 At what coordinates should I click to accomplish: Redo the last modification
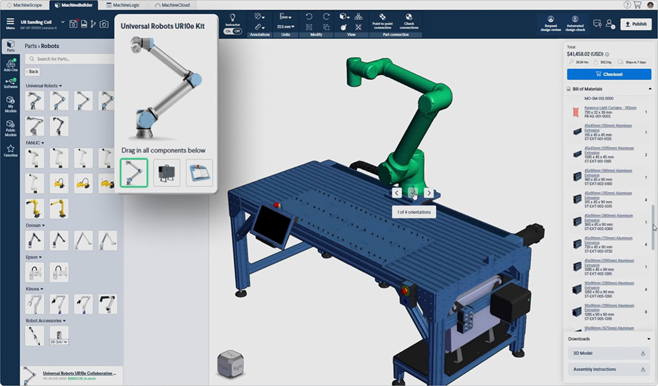coord(326,17)
